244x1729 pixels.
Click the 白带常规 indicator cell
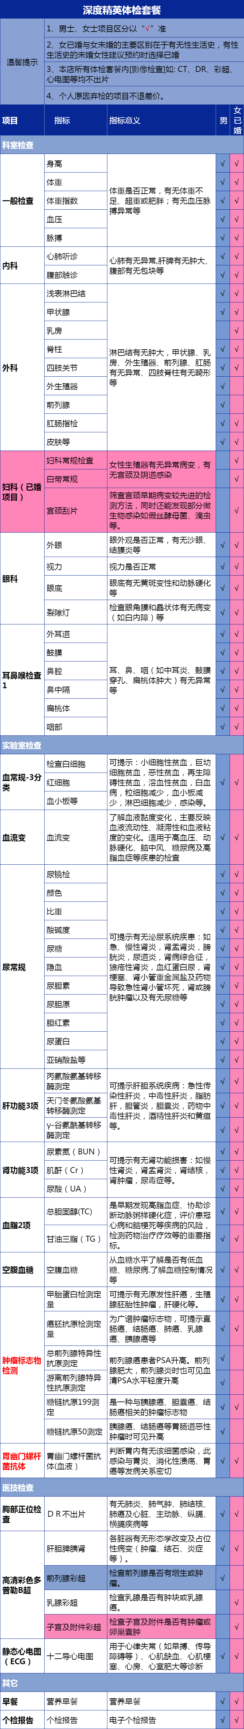tap(76, 479)
